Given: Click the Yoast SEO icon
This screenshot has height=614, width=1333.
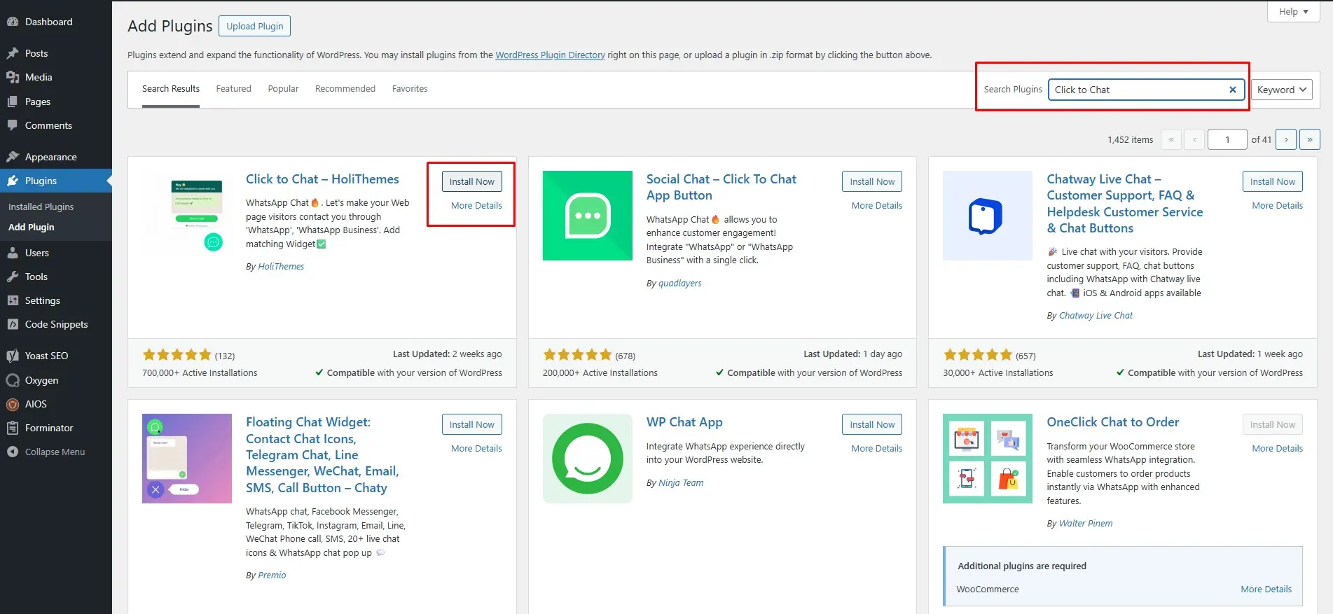Looking at the screenshot, I should click(x=13, y=356).
